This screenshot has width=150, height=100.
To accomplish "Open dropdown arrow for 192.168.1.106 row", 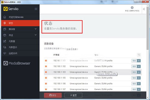I will 139,84.
